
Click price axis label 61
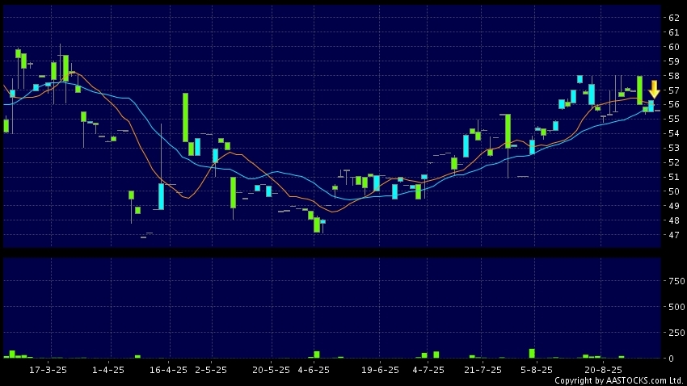click(x=674, y=32)
